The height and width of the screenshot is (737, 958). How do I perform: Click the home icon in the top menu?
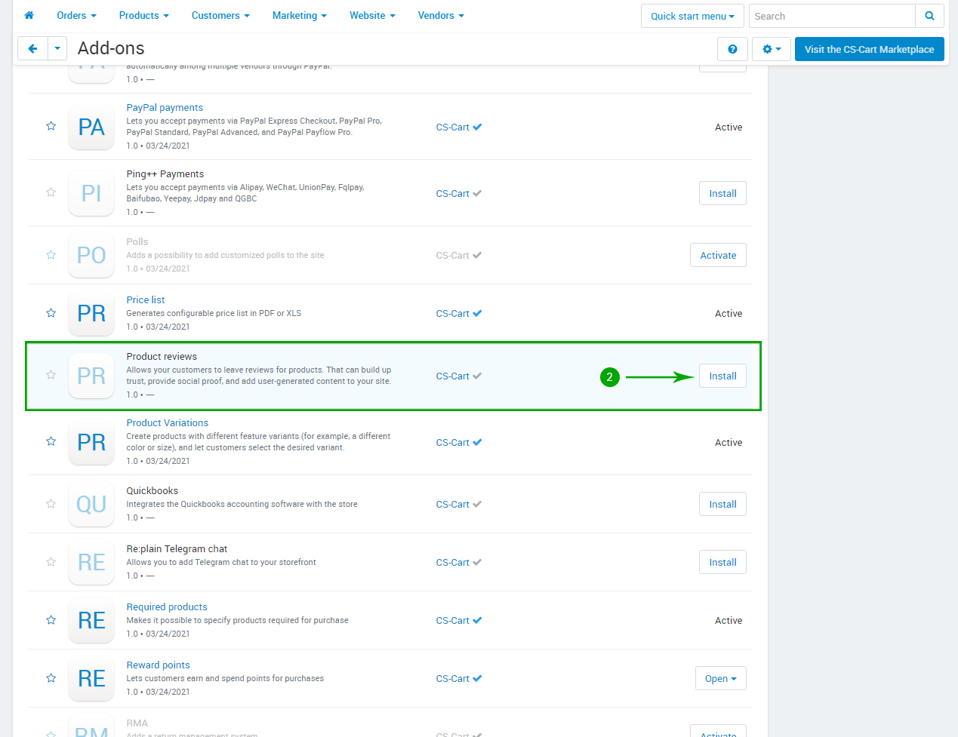29,15
